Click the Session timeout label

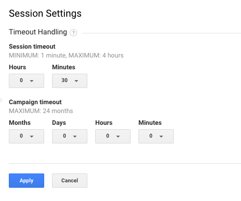click(32, 47)
